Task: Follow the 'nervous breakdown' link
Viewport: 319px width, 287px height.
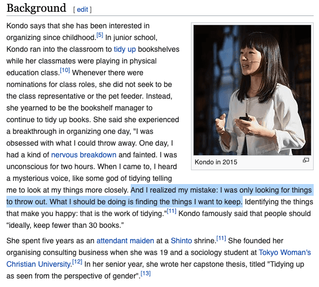Action: click(84, 155)
